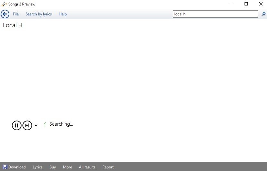The height and width of the screenshot is (171, 267).
Task: Focus the search box containing 'local h'
Action: point(215,14)
